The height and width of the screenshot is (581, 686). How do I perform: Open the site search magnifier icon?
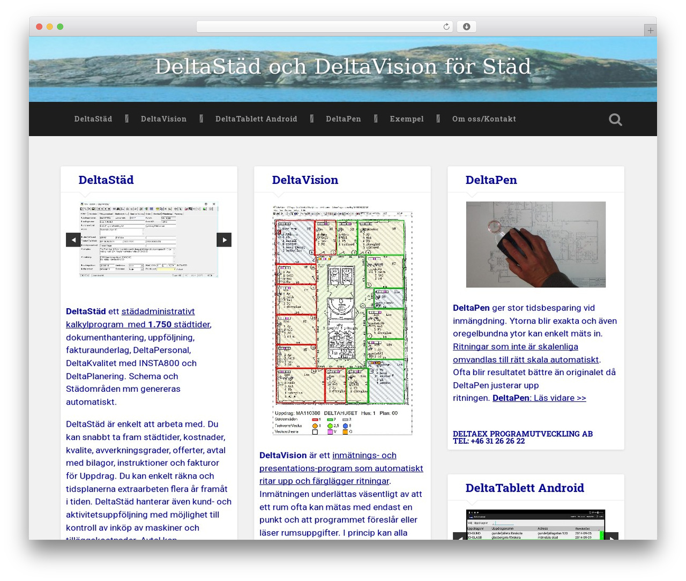615,120
